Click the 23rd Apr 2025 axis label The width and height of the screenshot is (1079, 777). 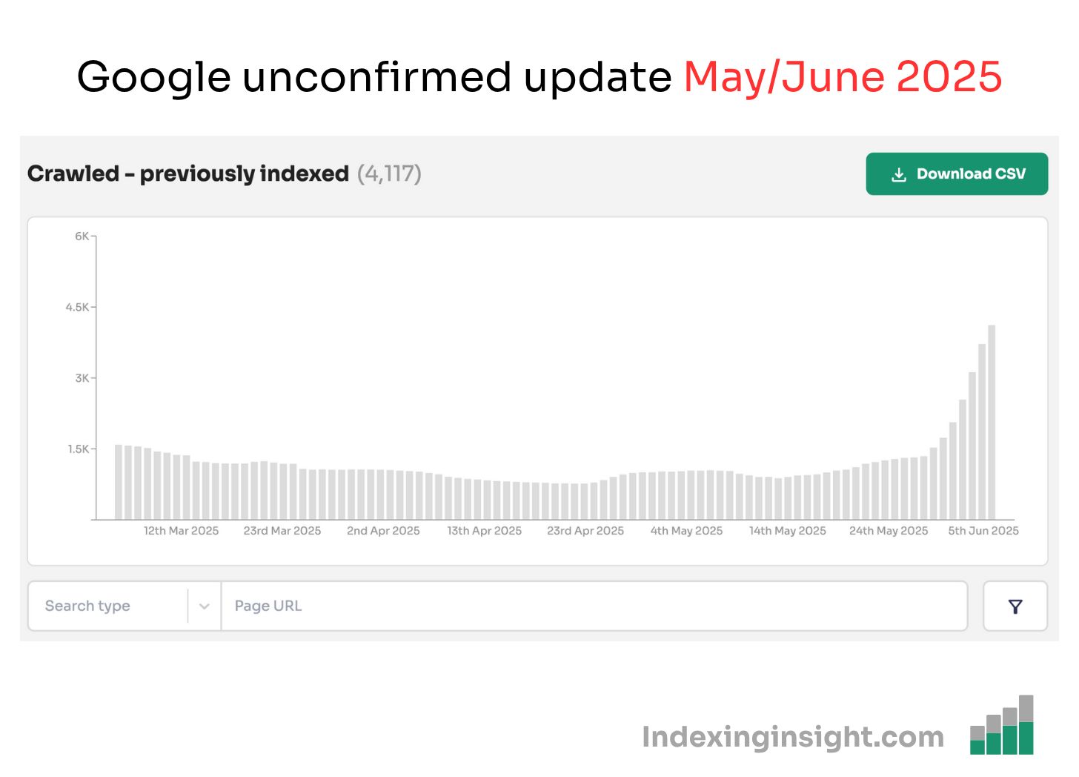[585, 531]
